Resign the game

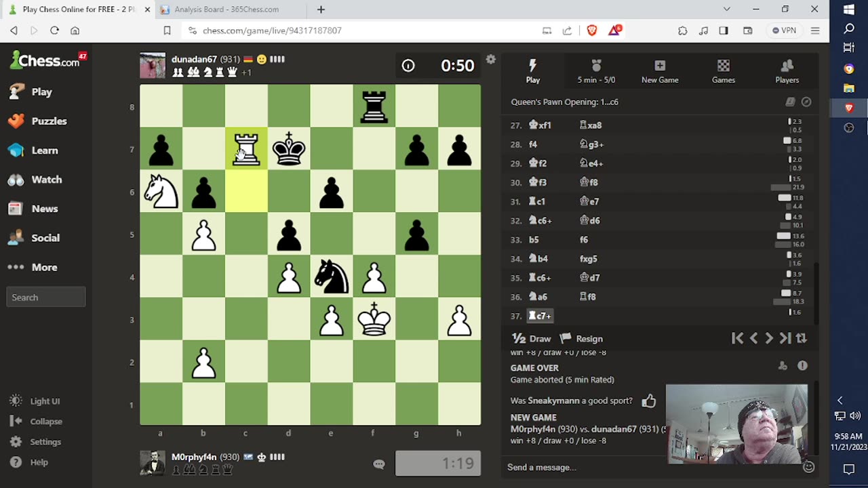tap(581, 339)
